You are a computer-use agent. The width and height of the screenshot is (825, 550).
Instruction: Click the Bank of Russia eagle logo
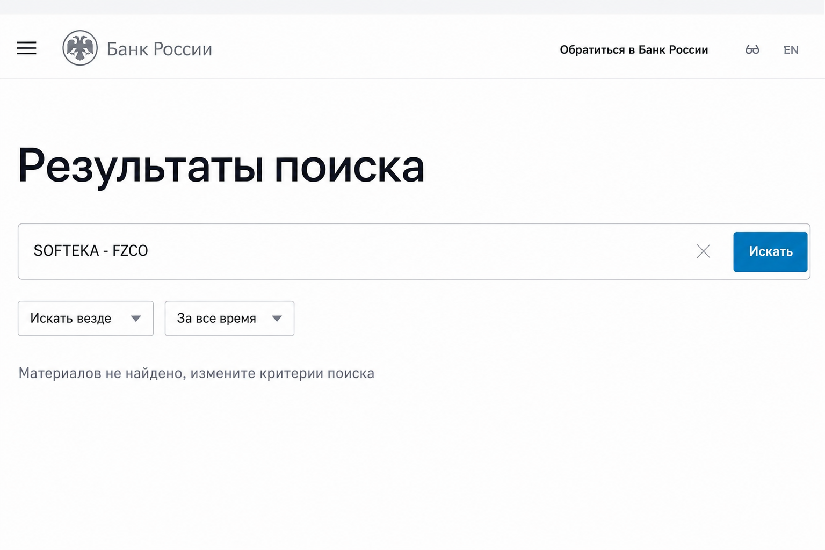pyautogui.click(x=80, y=48)
